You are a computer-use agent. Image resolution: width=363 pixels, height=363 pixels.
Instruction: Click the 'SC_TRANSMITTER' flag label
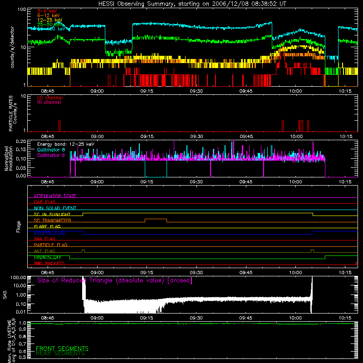[x=53, y=220]
